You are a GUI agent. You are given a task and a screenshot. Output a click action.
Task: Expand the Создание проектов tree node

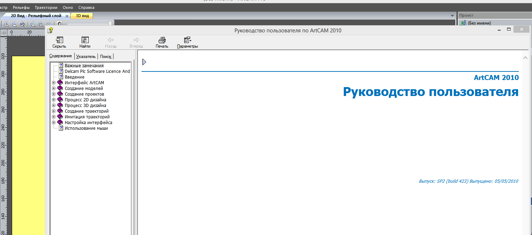point(54,94)
